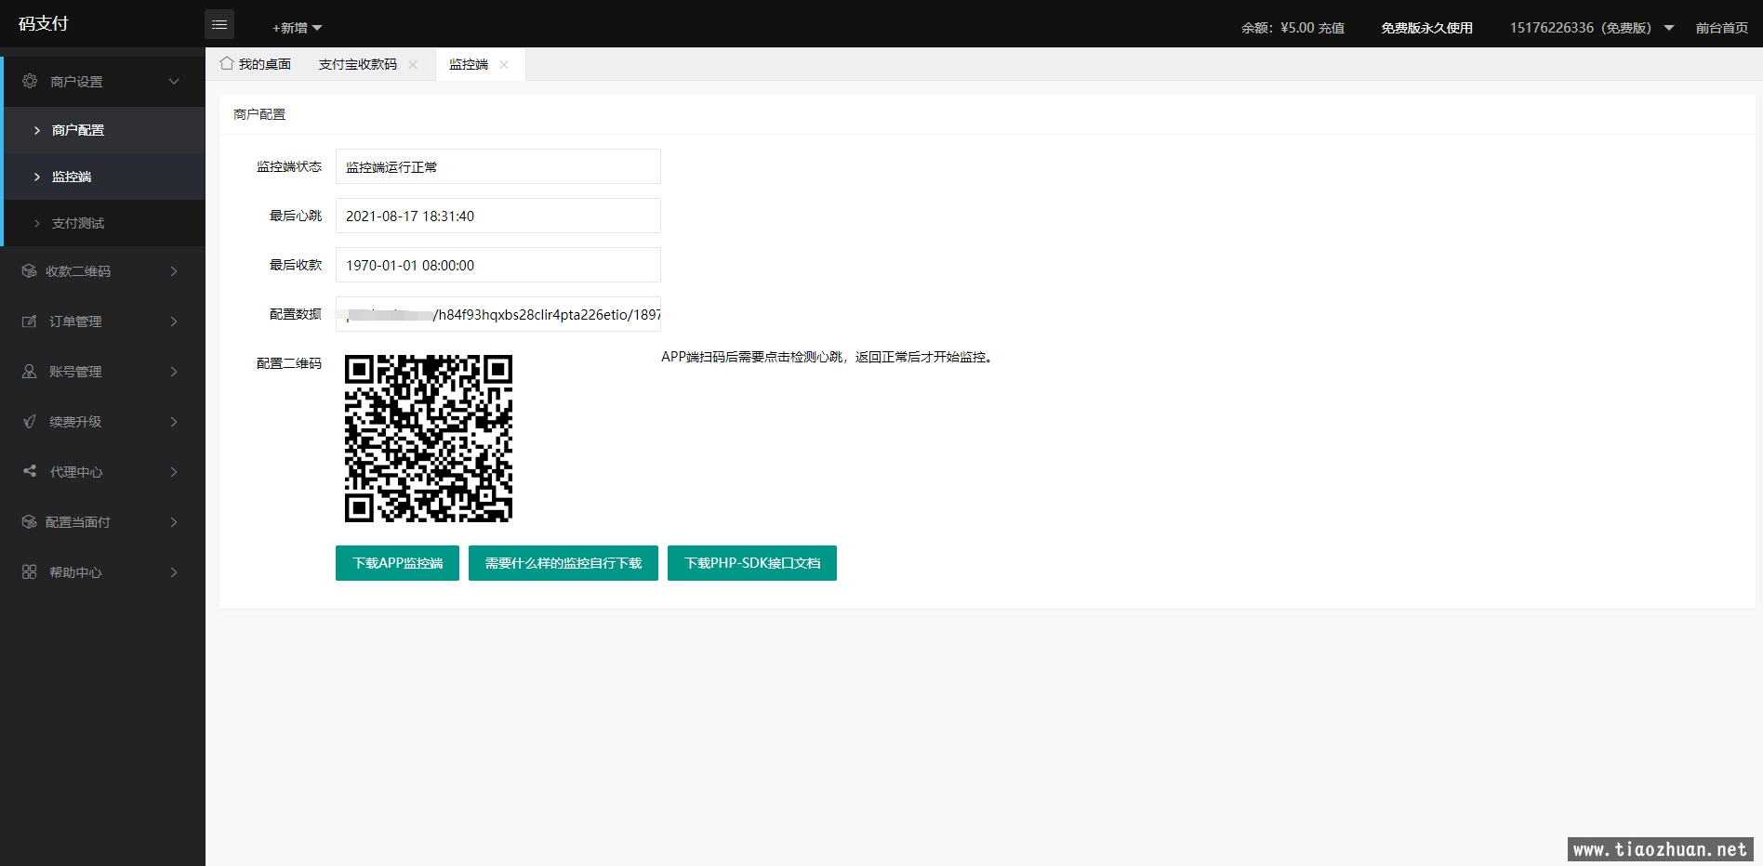Open the 15176226336 account dropdown arrow
The width and height of the screenshot is (1763, 866).
(x=1669, y=28)
